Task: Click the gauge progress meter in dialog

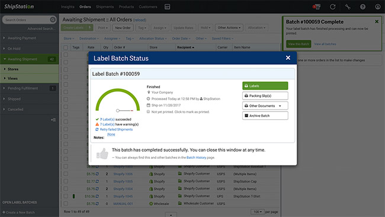Action: pos(118,100)
